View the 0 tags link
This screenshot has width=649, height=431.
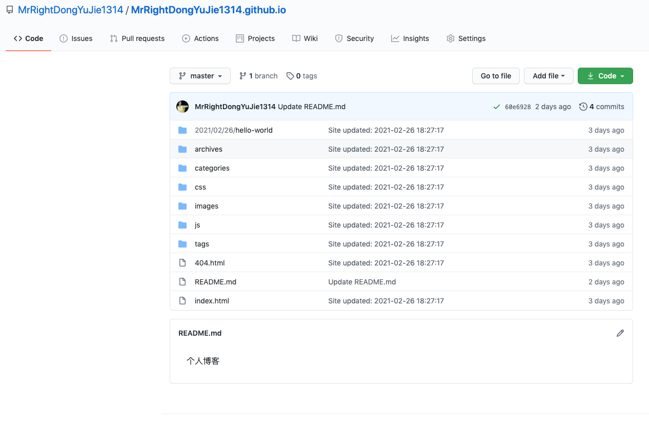point(301,76)
